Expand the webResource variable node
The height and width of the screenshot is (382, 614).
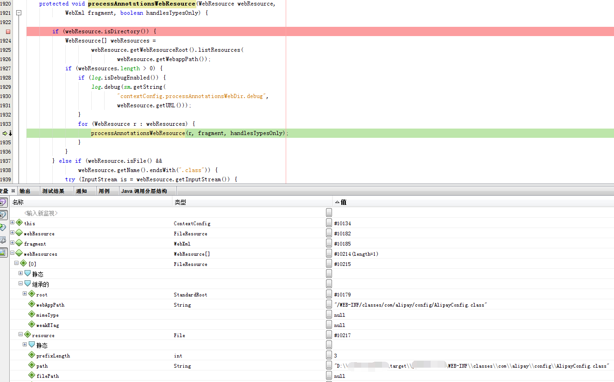[13, 233]
